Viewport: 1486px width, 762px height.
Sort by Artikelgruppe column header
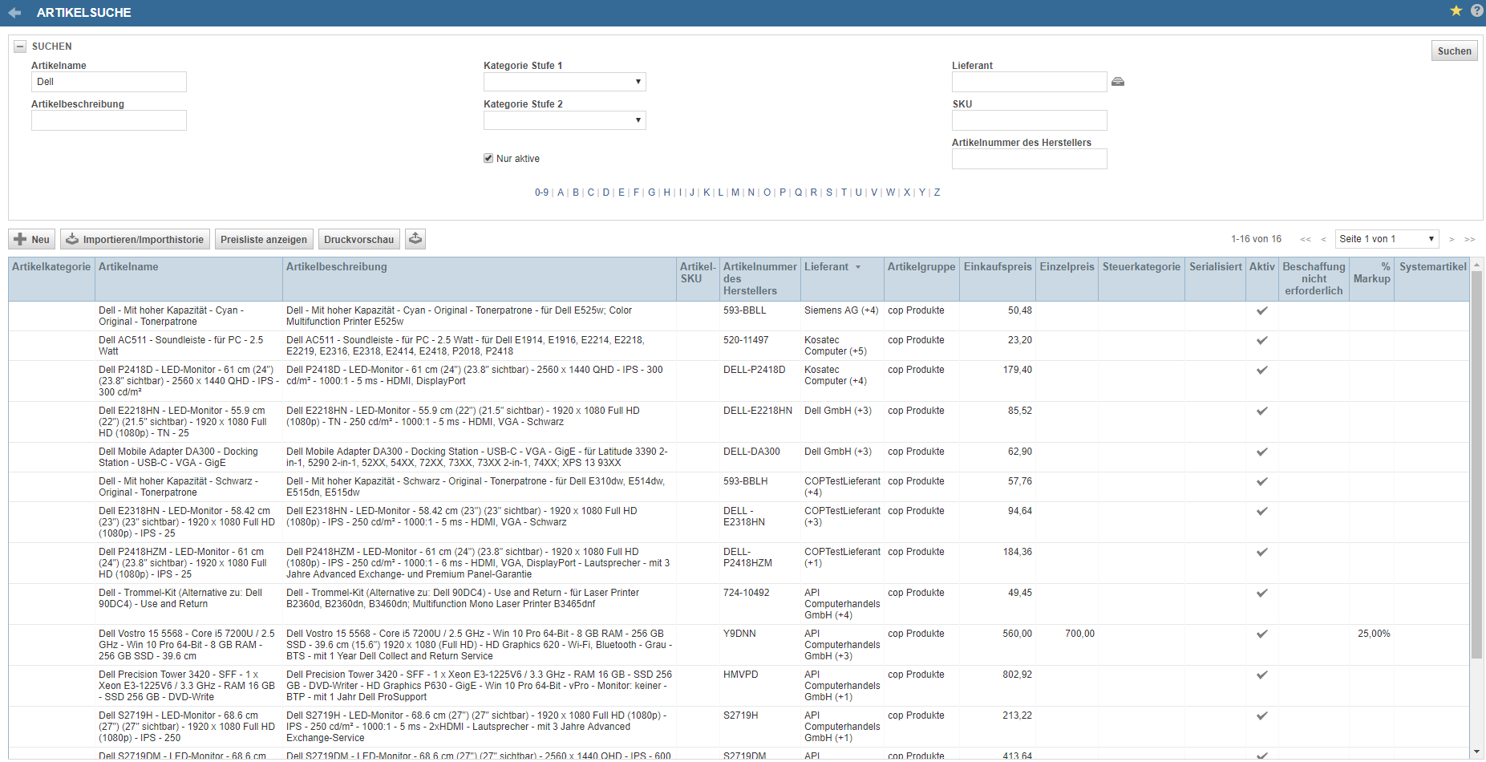coord(921,267)
